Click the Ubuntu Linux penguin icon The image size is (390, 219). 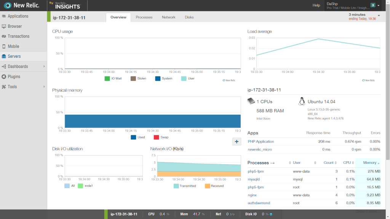click(x=302, y=101)
